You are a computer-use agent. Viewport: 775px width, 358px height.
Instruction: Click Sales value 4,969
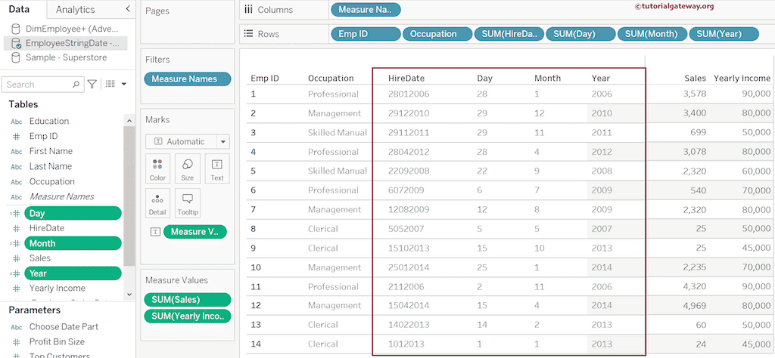(695, 305)
